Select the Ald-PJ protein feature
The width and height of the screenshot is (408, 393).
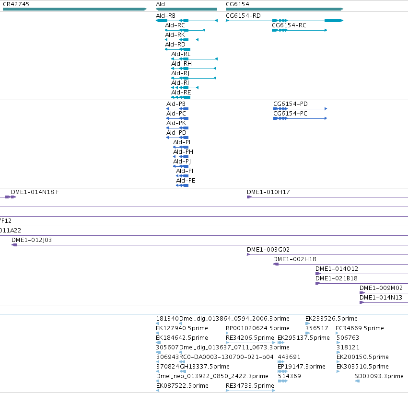(181, 166)
